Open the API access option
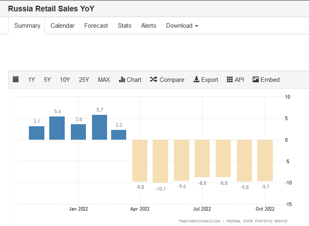Viewport: 309px width, 226px height. point(235,80)
